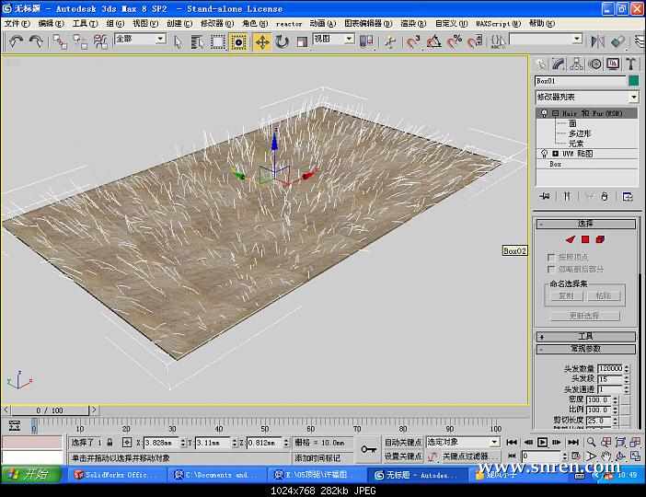646x497 pixels.
Task: Activate the Select and Move tool
Action: (261, 41)
